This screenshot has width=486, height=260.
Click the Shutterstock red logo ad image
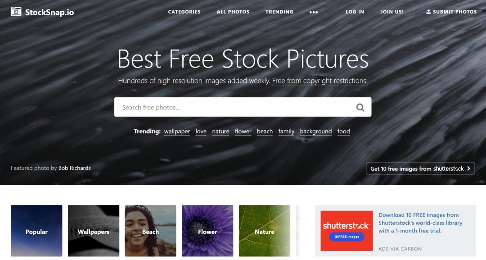click(346, 231)
